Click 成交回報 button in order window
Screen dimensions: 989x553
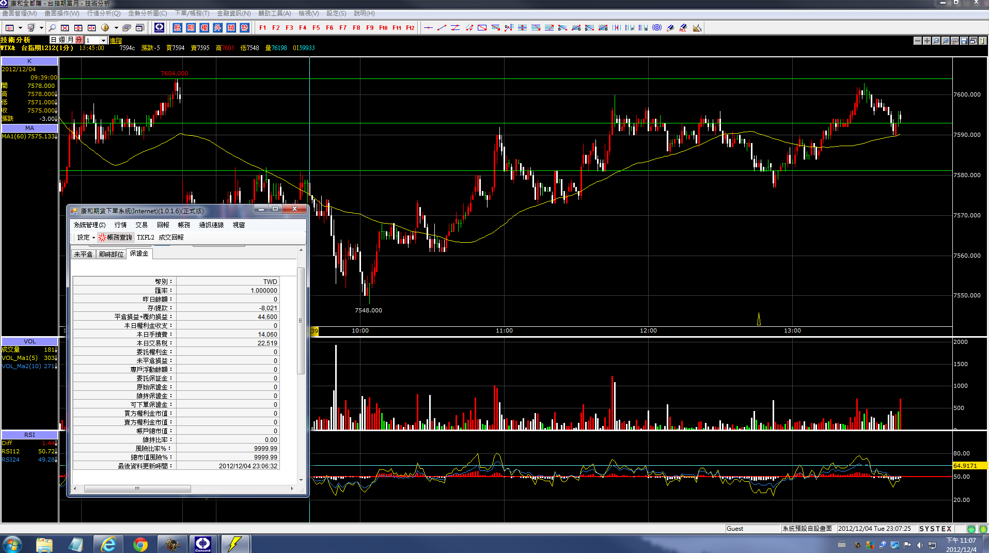tap(171, 238)
